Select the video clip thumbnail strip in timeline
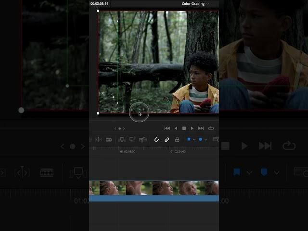Viewport: 308px width, 231px height. click(154, 188)
